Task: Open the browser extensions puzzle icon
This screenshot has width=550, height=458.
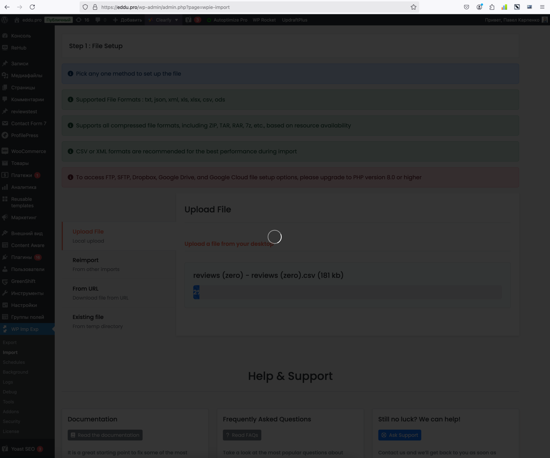Action: pyautogui.click(x=492, y=7)
